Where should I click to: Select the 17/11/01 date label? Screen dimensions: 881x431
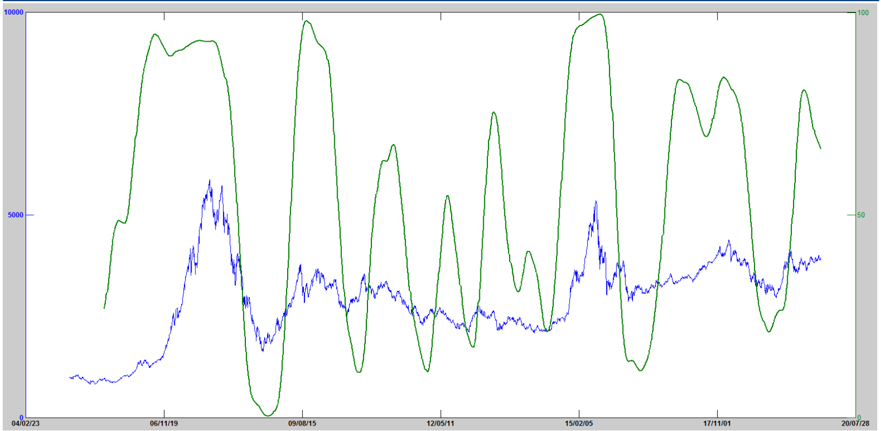[x=718, y=423]
